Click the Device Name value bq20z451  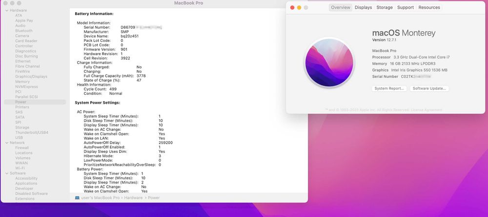(x=129, y=36)
